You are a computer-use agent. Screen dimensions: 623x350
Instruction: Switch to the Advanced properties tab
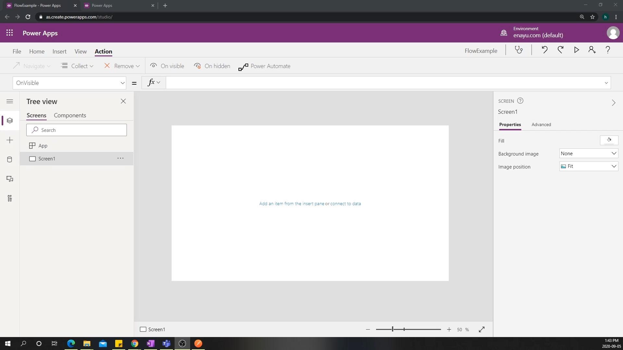pyautogui.click(x=541, y=124)
